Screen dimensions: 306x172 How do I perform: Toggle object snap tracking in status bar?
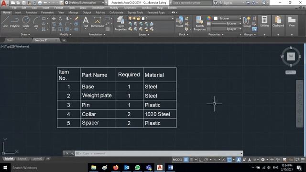click(224, 160)
